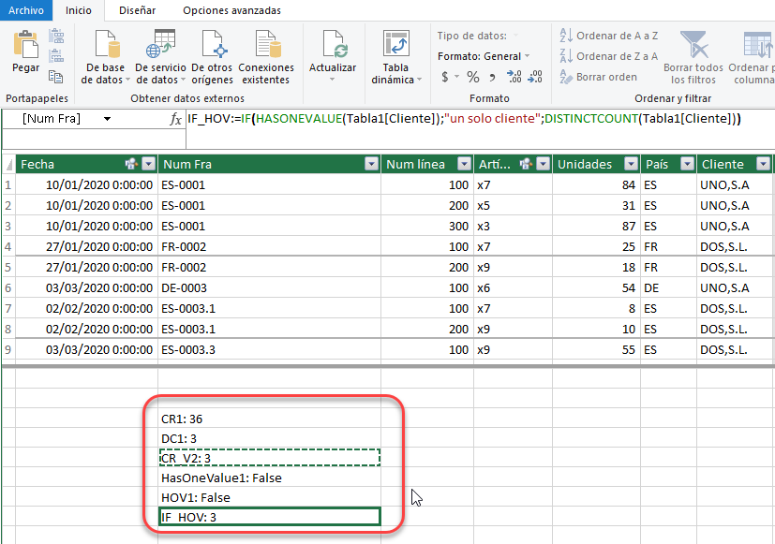Select the HasOneValue1: False measure
Image resolution: width=775 pixels, height=544 pixels.
point(269,478)
